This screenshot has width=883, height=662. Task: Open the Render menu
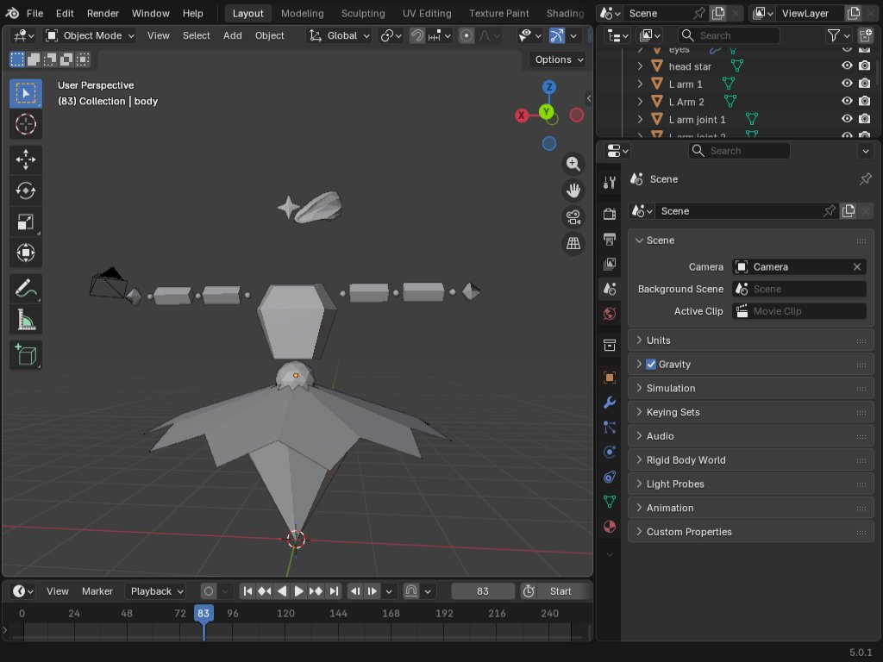click(x=103, y=13)
